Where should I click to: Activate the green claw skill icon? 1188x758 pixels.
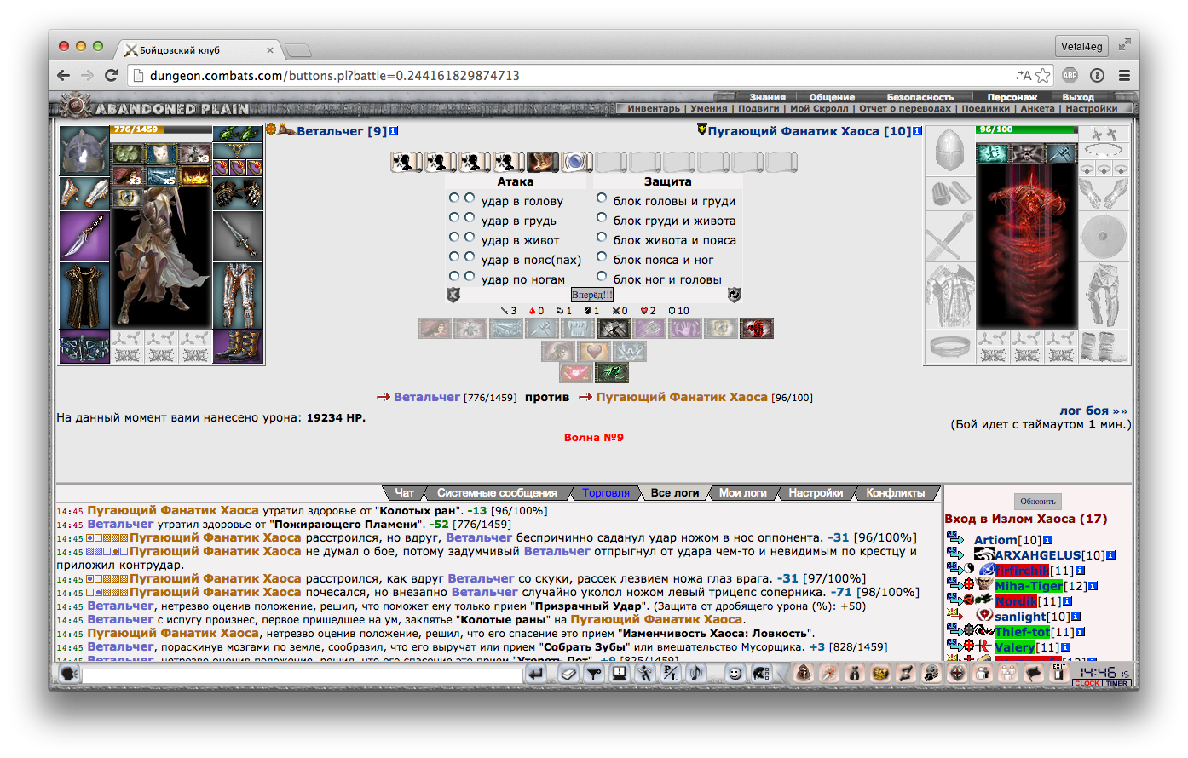(612, 372)
